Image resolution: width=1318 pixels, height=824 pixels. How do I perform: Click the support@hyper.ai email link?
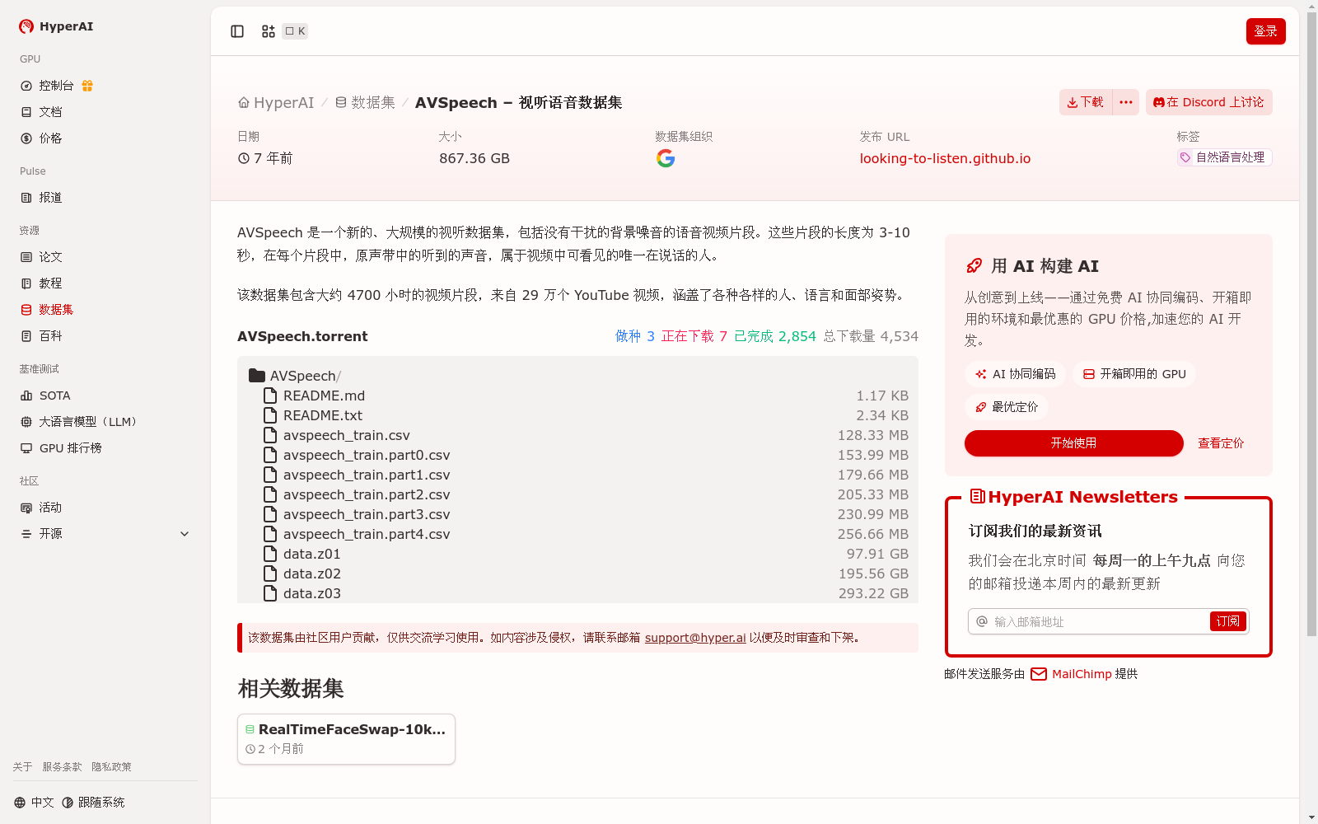695,638
